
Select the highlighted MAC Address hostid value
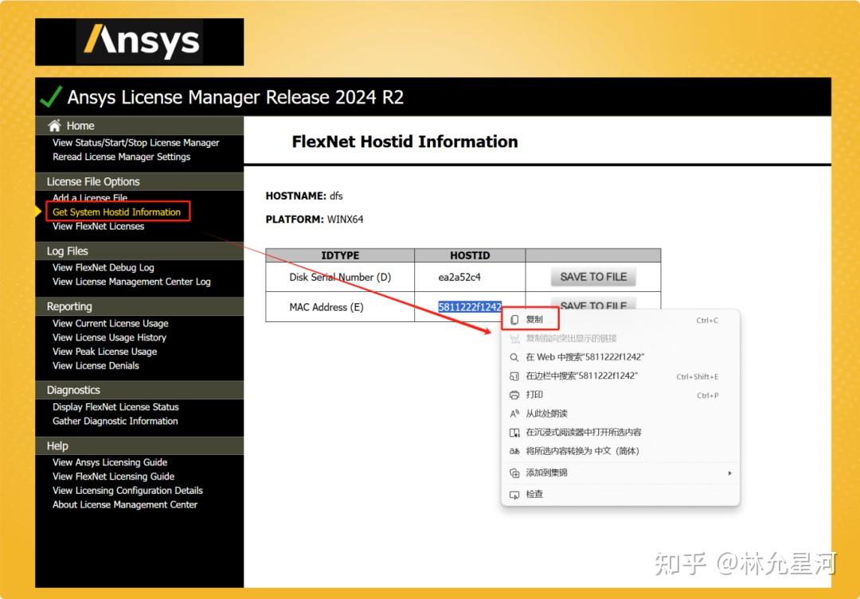tap(471, 306)
